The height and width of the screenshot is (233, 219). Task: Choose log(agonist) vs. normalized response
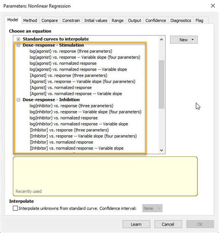[x=63, y=63]
